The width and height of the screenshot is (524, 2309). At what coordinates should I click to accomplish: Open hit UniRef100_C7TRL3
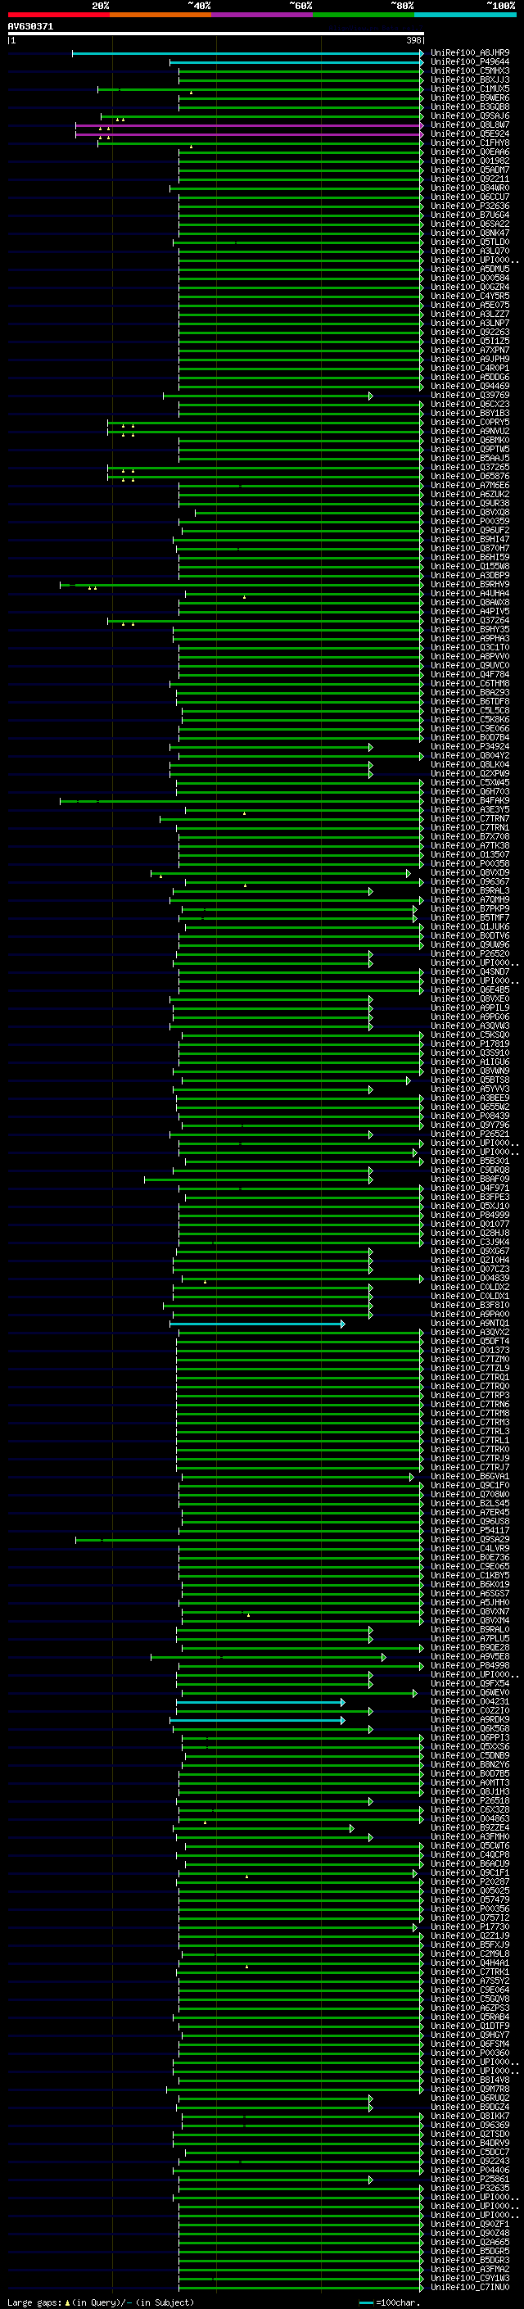click(469, 1431)
